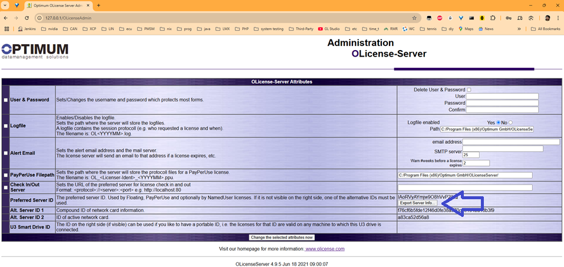Viewport: 564px width, 267px height.
Task: Switch to the Optimum OLicense Server Admin tab
Action: [60, 5]
